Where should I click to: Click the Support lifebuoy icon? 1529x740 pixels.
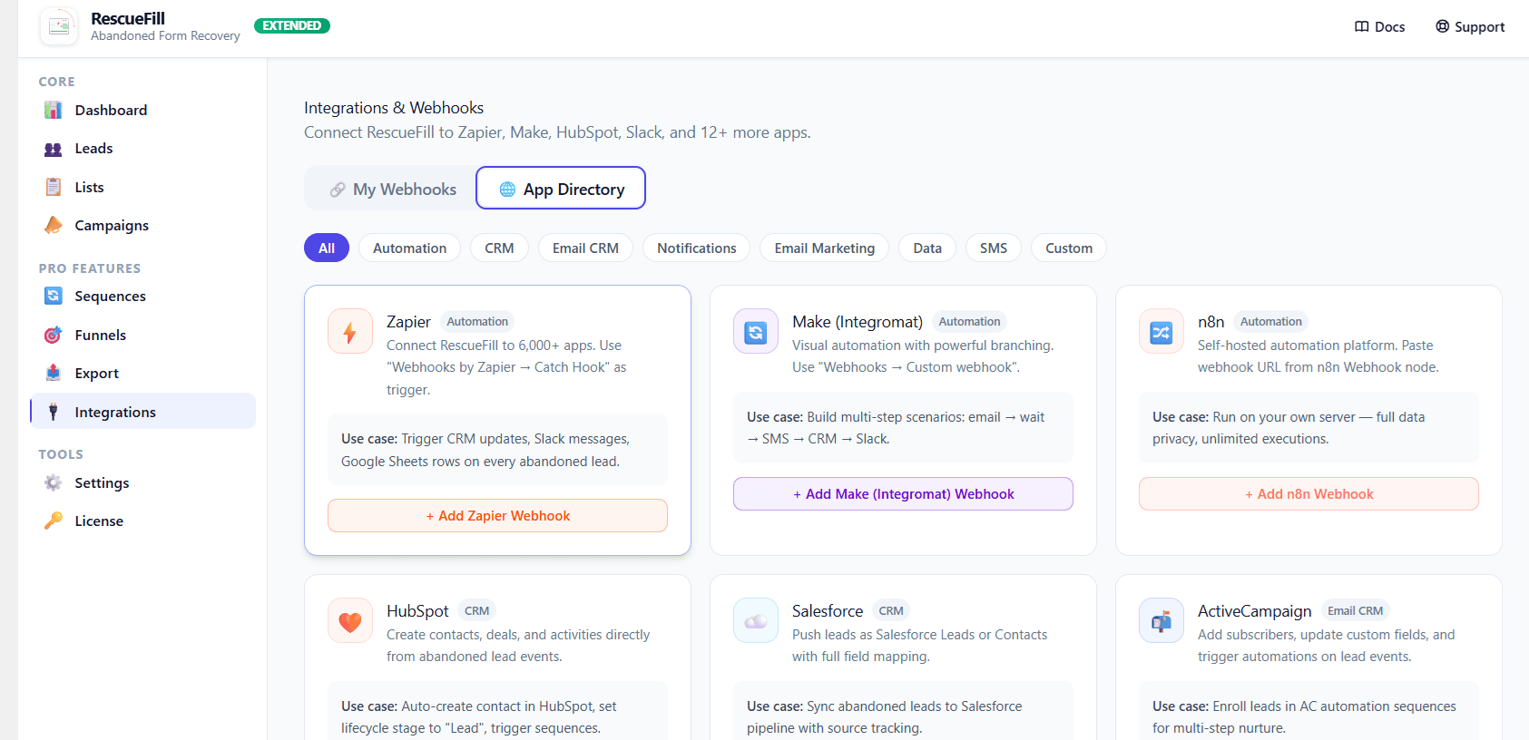pyautogui.click(x=1442, y=26)
